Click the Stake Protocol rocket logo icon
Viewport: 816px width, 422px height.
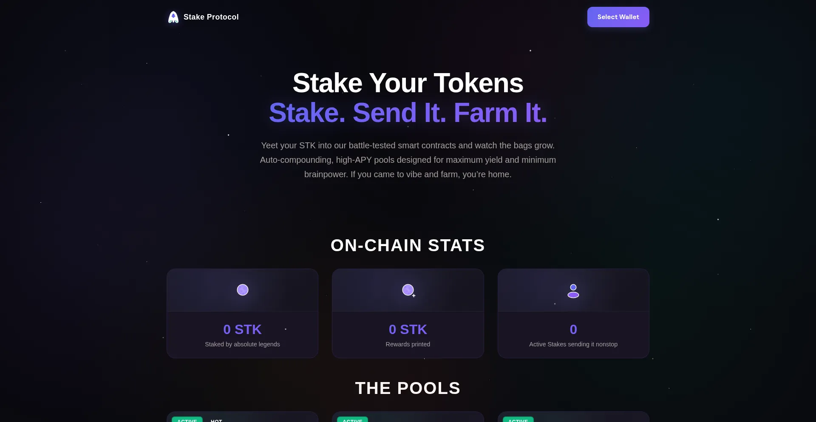(x=173, y=17)
